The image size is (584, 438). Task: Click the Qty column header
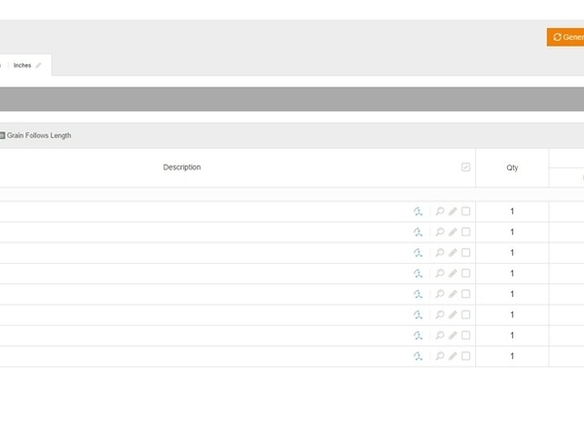(512, 167)
